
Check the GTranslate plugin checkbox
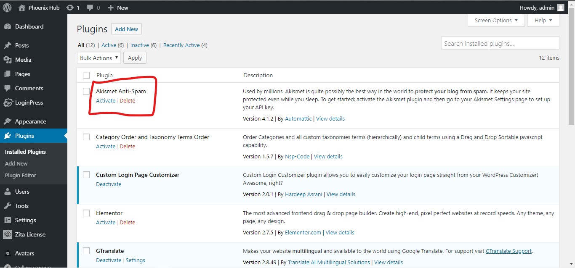[x=86, y=251]
